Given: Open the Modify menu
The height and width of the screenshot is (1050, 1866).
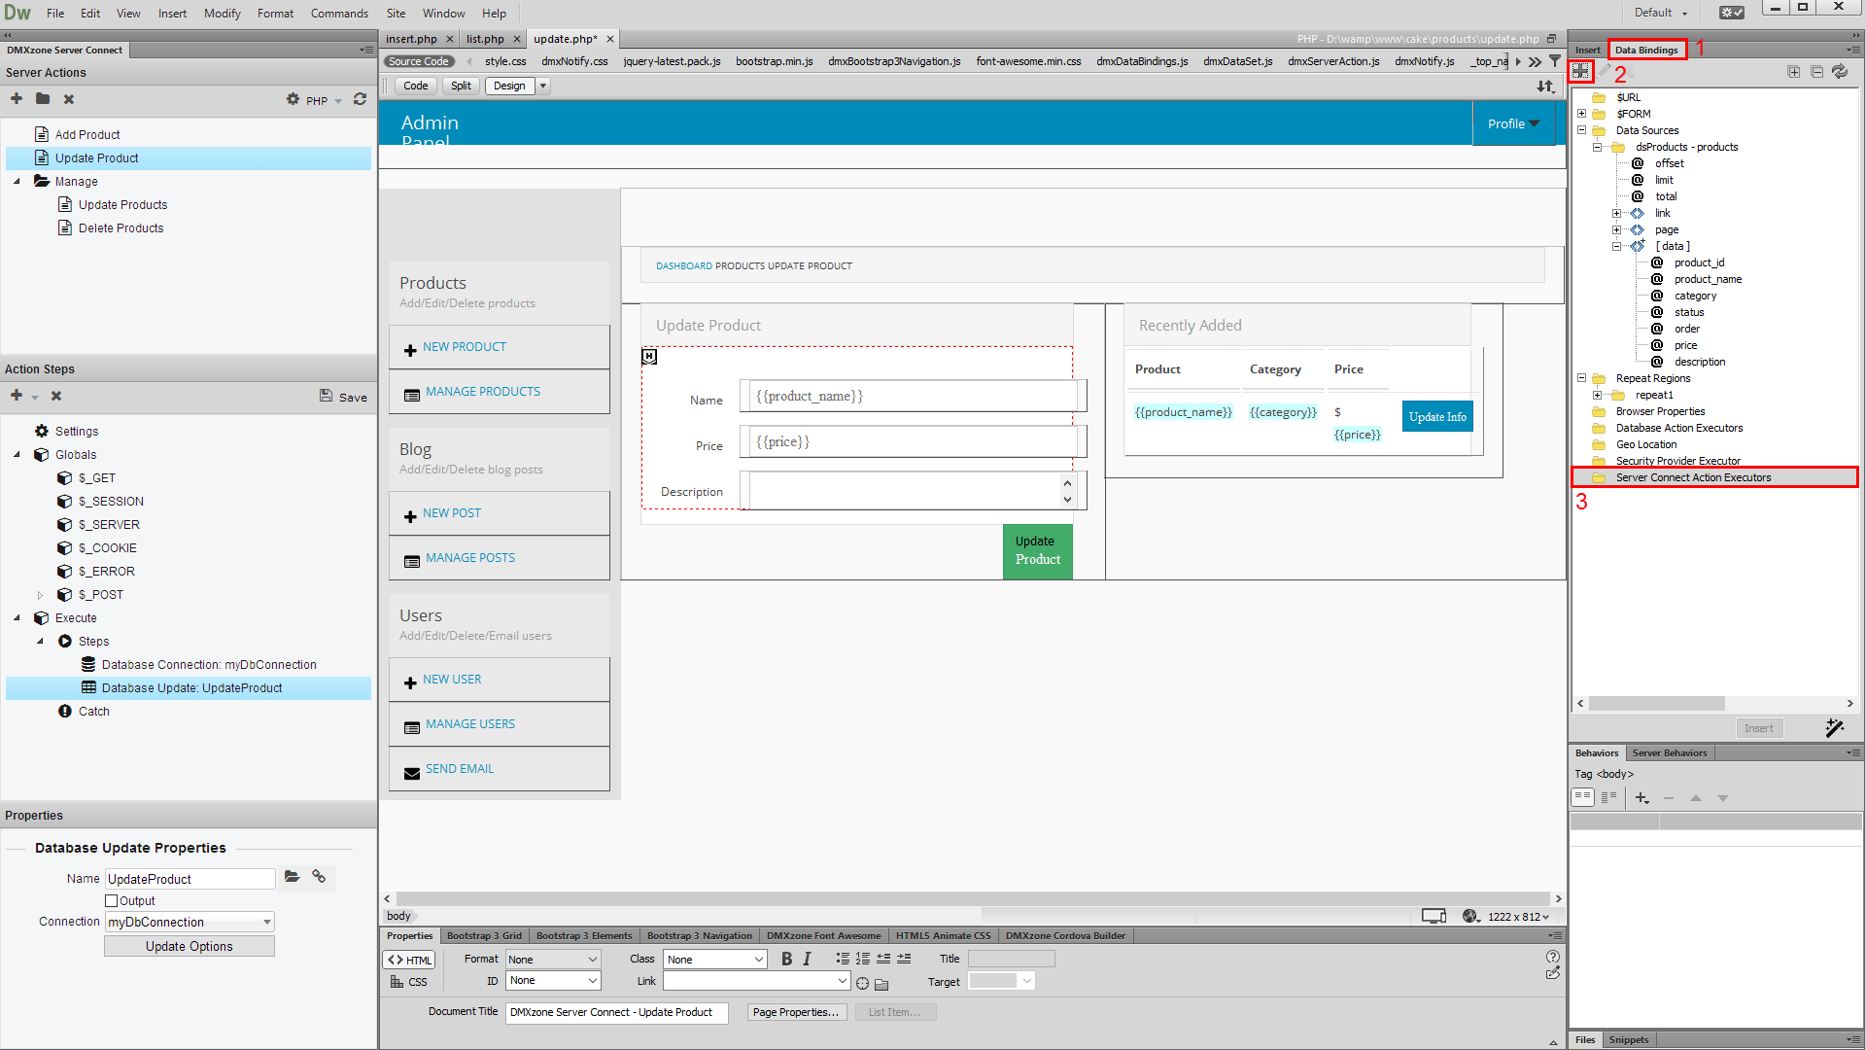Looking at the screenshot, I should 223,14.
